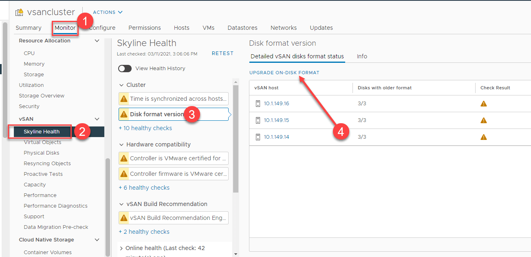Open the Actions dropdown menu

(108, 12)
